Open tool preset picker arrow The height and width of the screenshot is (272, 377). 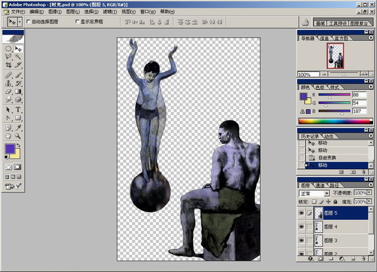(19, 22)
